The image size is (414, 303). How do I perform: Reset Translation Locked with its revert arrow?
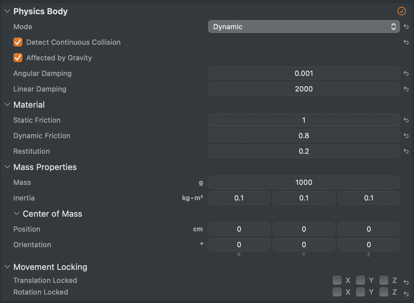click(x=406, y=282)
